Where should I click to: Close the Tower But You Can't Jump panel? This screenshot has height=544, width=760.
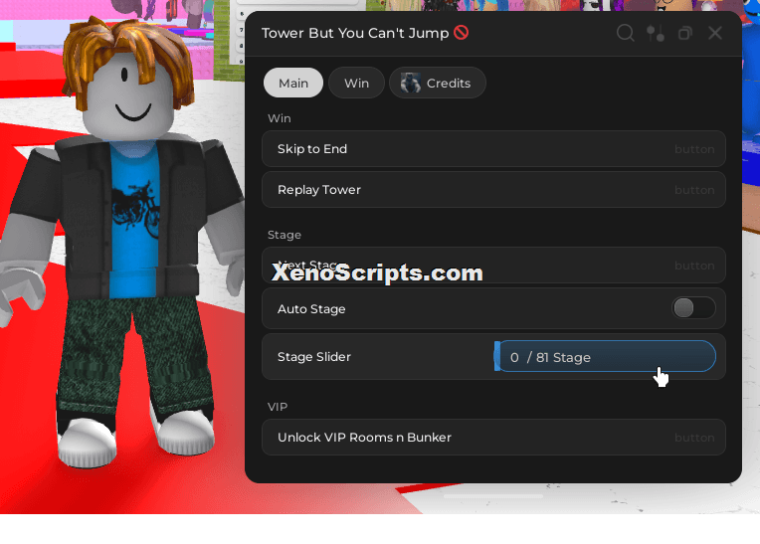click(x=715, y=33)
